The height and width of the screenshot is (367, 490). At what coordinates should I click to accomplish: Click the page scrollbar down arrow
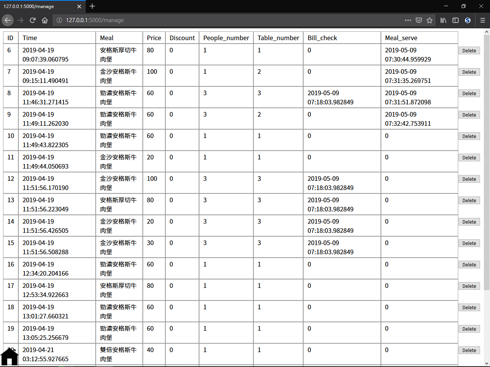pyautogui.click(x=487, y=363)
